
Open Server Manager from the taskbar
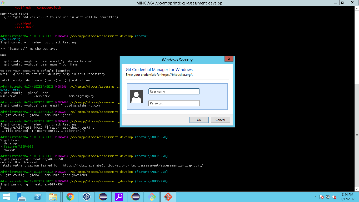pos(21,197)
